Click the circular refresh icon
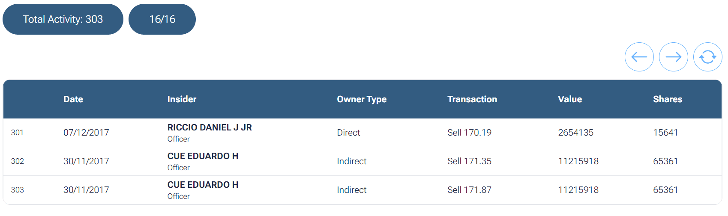 tap(707, 57)
